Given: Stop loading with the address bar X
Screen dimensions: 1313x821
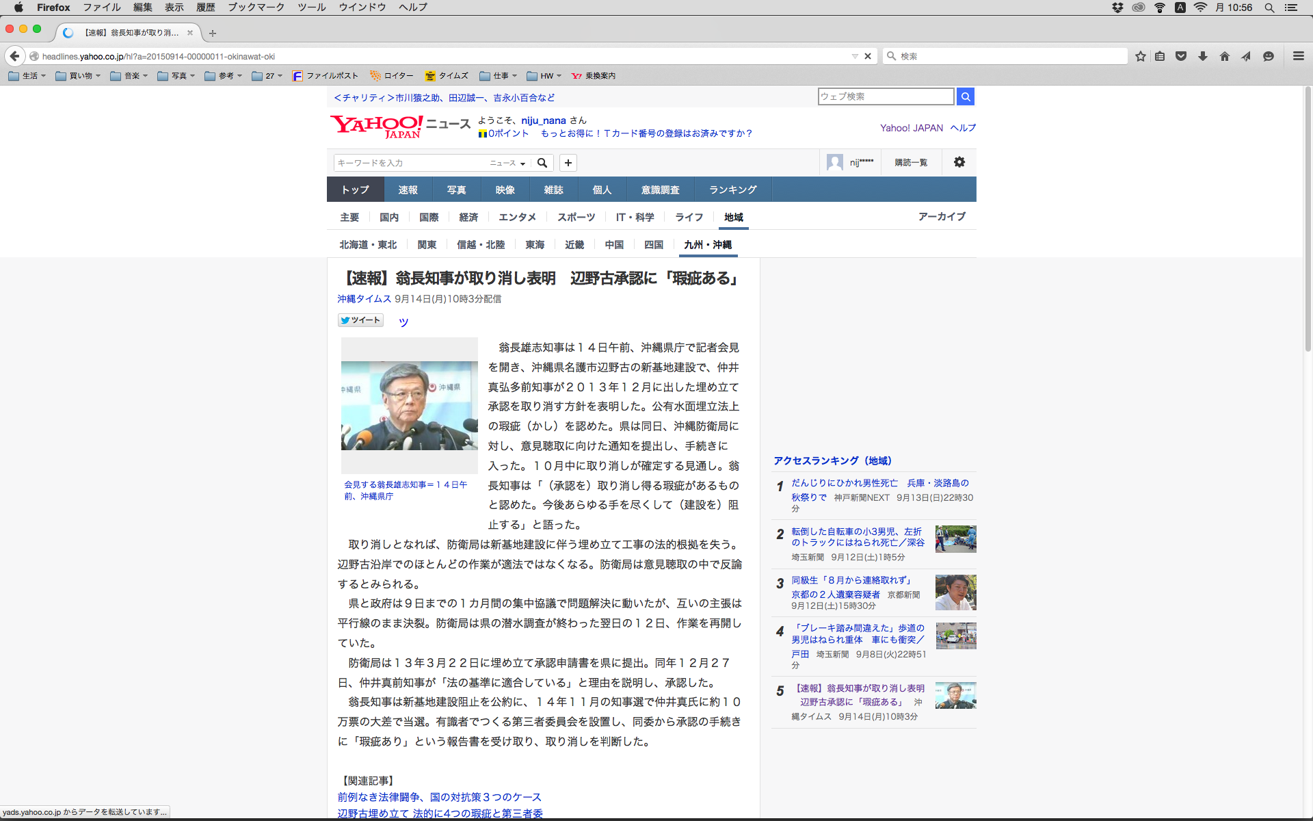Looking at the screenshot, I should point(868,56).
